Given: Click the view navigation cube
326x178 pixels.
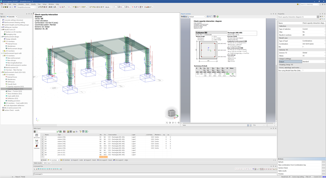Looking at the screenshot, I should (x=172, y=113).
